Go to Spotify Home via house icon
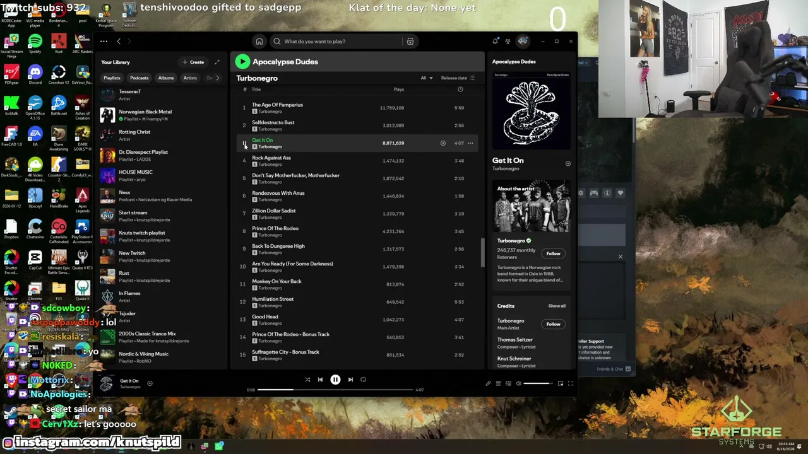 [x=259, y=42]
